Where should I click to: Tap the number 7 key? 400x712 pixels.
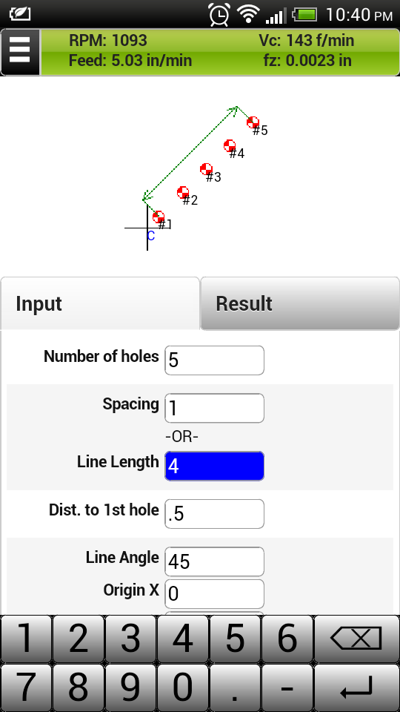point(27,688)
